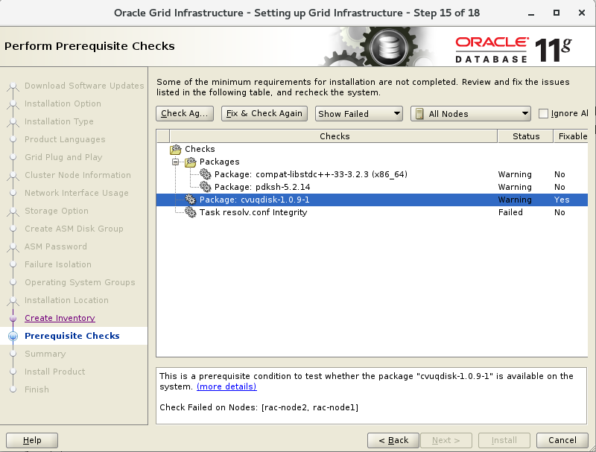Collapse the Packages tree node
Image resolution: width=596 pixels, height=452 pixels.
point(175,162)
